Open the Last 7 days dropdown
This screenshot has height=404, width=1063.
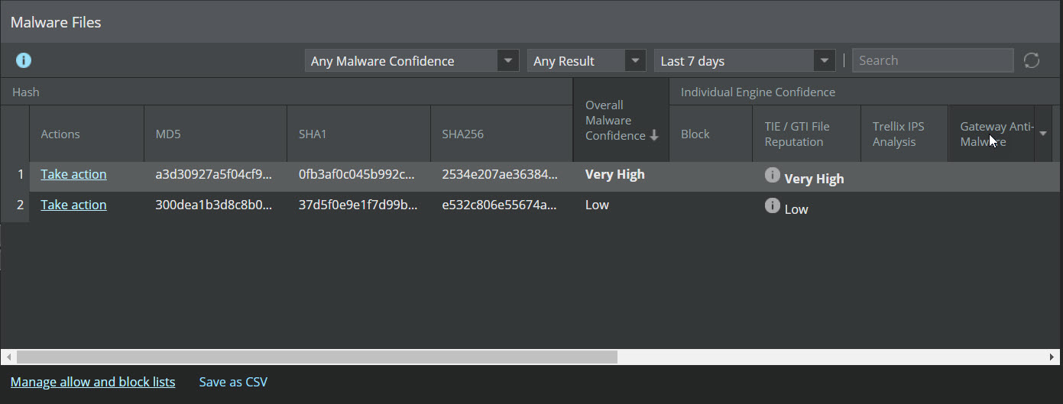click(744, 60)
